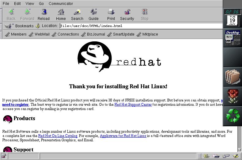Click the page proxy icon beside Location
Image resolution: width=242 pixels, height=160 pixels.
pyautogui.click(x=38, y=26)
